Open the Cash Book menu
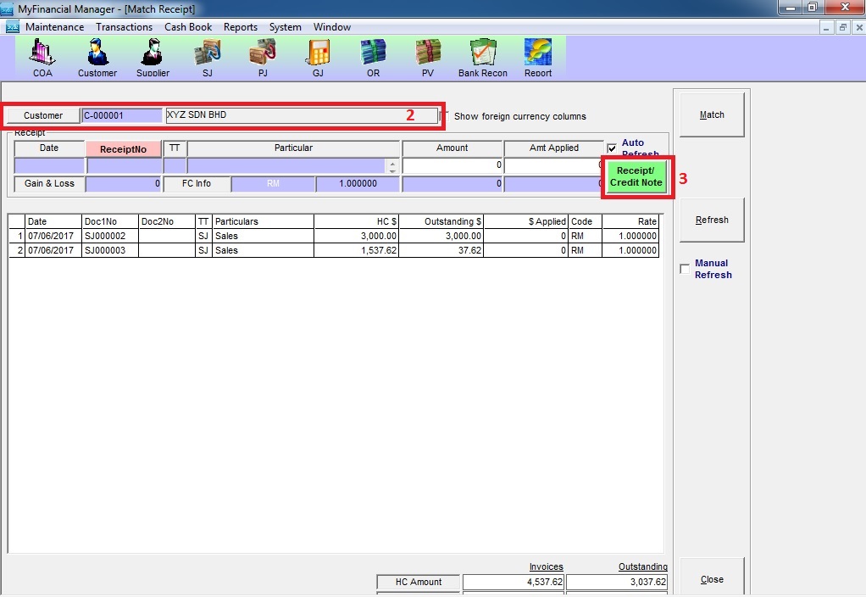The height and width of the screenshot is (597, 866). tap(188, 27)
